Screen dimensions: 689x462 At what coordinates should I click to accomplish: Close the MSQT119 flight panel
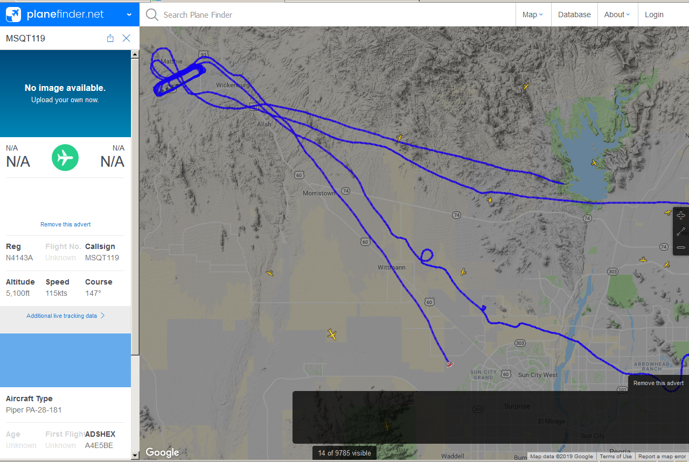(127, 38)
